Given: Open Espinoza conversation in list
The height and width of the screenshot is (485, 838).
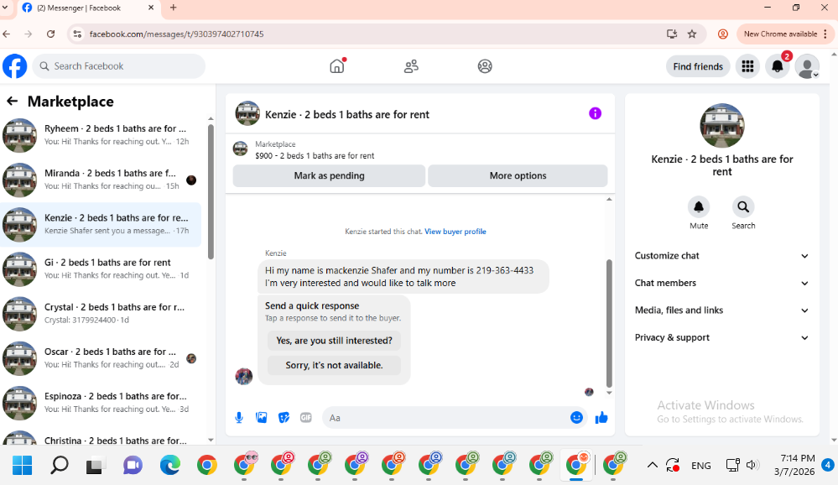Looking at the screenshot, I should pos(101,403).
